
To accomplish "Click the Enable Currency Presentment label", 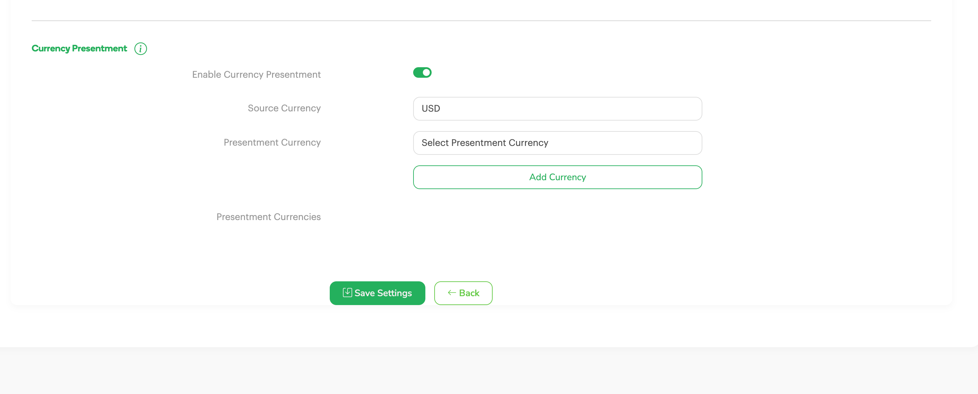I will click(256, 75).
